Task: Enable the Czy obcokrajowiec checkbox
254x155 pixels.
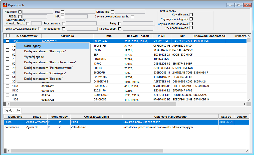Action: click(x=191, y=28)
